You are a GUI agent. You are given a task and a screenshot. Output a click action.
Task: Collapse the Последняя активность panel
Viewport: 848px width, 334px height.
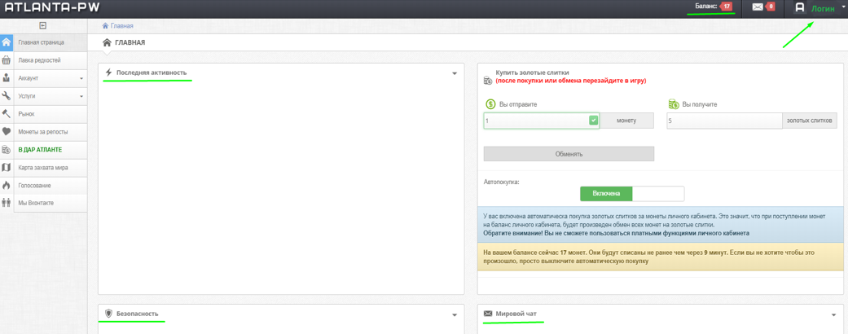point(455,73)
